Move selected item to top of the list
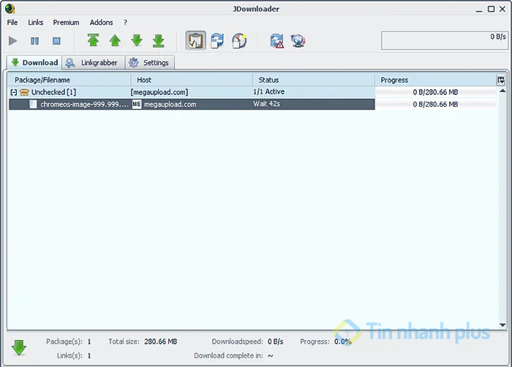 (x=93, y=40)
